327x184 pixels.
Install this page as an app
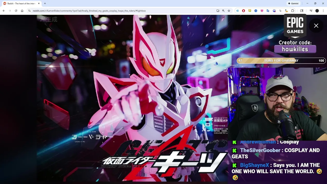click(218, 11)
